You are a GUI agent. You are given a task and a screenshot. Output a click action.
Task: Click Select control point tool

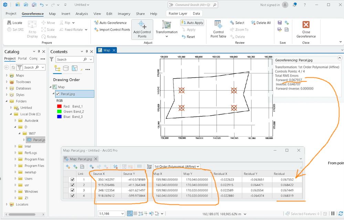click(237, 23)
